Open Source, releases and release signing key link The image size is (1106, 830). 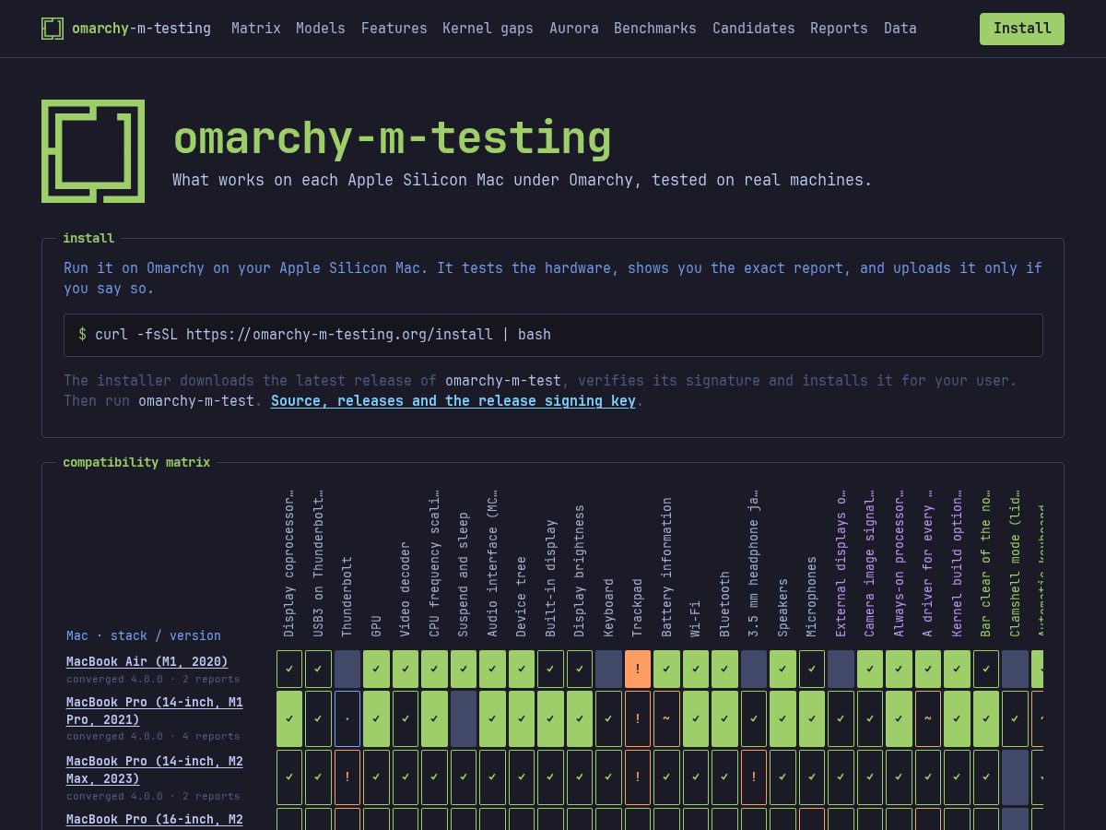453,401
